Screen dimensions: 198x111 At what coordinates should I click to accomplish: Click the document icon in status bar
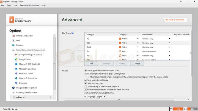pyautogui.click(x=185, y=109)
